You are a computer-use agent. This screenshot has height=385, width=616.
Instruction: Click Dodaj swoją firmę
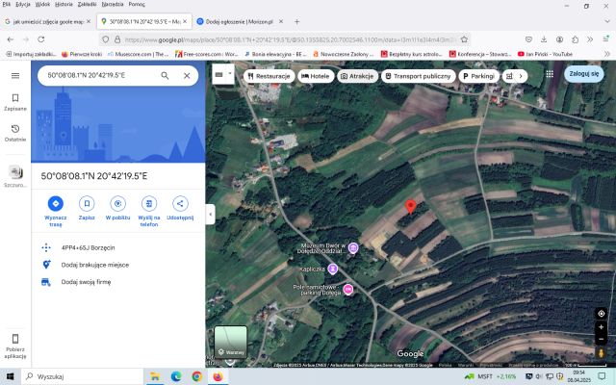pyautogui.click(x=86, y=282)
